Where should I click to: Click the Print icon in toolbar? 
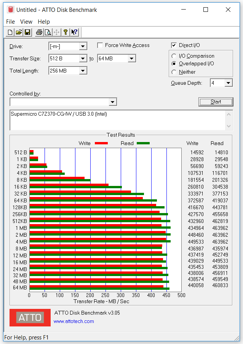[x=39, y=32]
